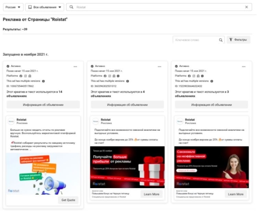This screenshot has height=211, width=259.
Task: Click Facebook platform icon on ad 1006735443517862
Action: coord(21,76)
